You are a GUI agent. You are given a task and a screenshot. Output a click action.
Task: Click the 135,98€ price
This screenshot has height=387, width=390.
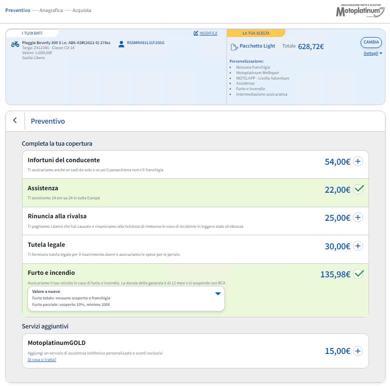tap(335, 274)
